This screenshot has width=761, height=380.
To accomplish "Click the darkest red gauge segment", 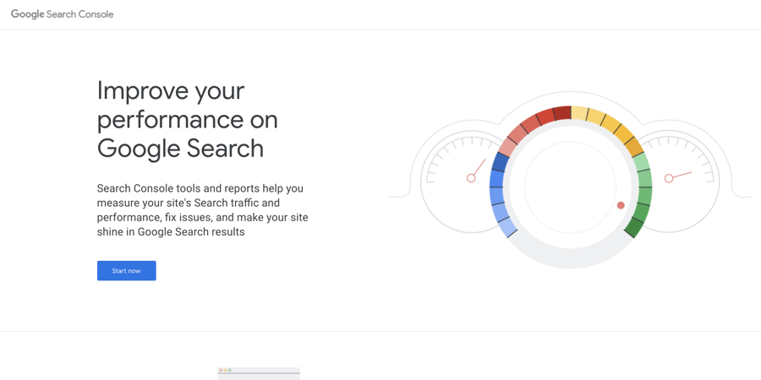I will click(562, 112).
